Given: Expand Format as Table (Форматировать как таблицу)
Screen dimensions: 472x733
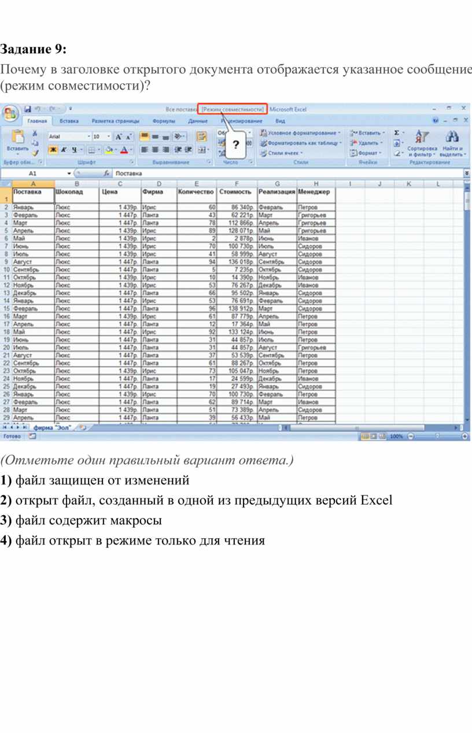Looking at the screenshot, I should click(300, 143).
